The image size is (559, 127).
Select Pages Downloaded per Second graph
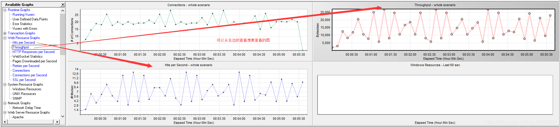(x=34, y=61)
